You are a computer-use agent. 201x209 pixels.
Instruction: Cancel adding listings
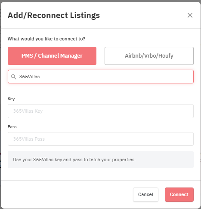click(145, 194)
